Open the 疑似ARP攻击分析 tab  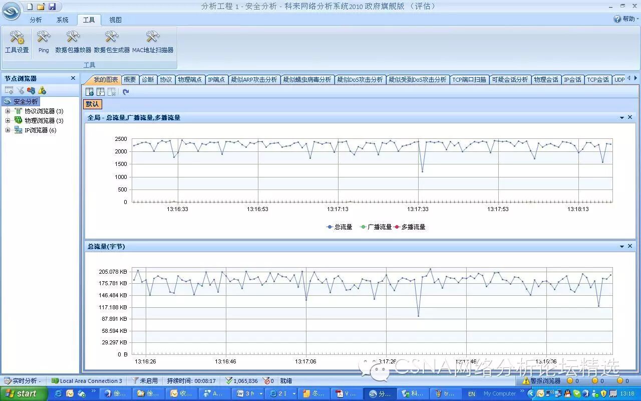point(254,80)
